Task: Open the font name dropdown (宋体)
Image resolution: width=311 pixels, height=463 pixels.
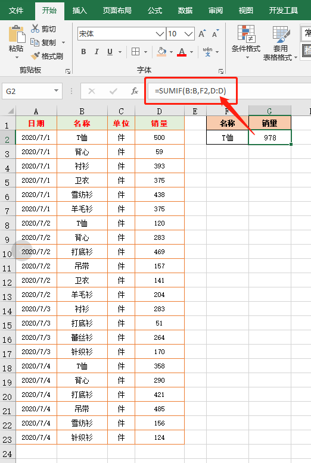Action: pyautogui.click(x=160, y=34)
